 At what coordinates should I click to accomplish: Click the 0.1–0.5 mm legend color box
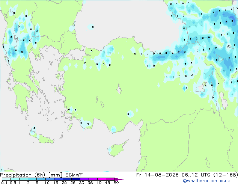pyautogui.click(x=6, y=179)
